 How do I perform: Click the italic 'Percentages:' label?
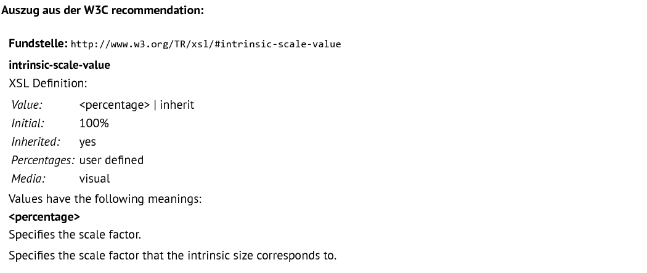[43, 160]
